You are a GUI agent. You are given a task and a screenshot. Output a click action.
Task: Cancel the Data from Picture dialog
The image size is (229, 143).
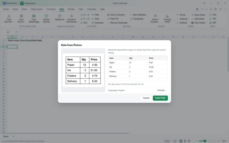(x=146, y=98)
